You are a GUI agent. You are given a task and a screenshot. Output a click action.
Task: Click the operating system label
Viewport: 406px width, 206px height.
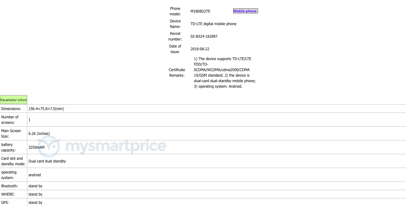click(9, 175)
